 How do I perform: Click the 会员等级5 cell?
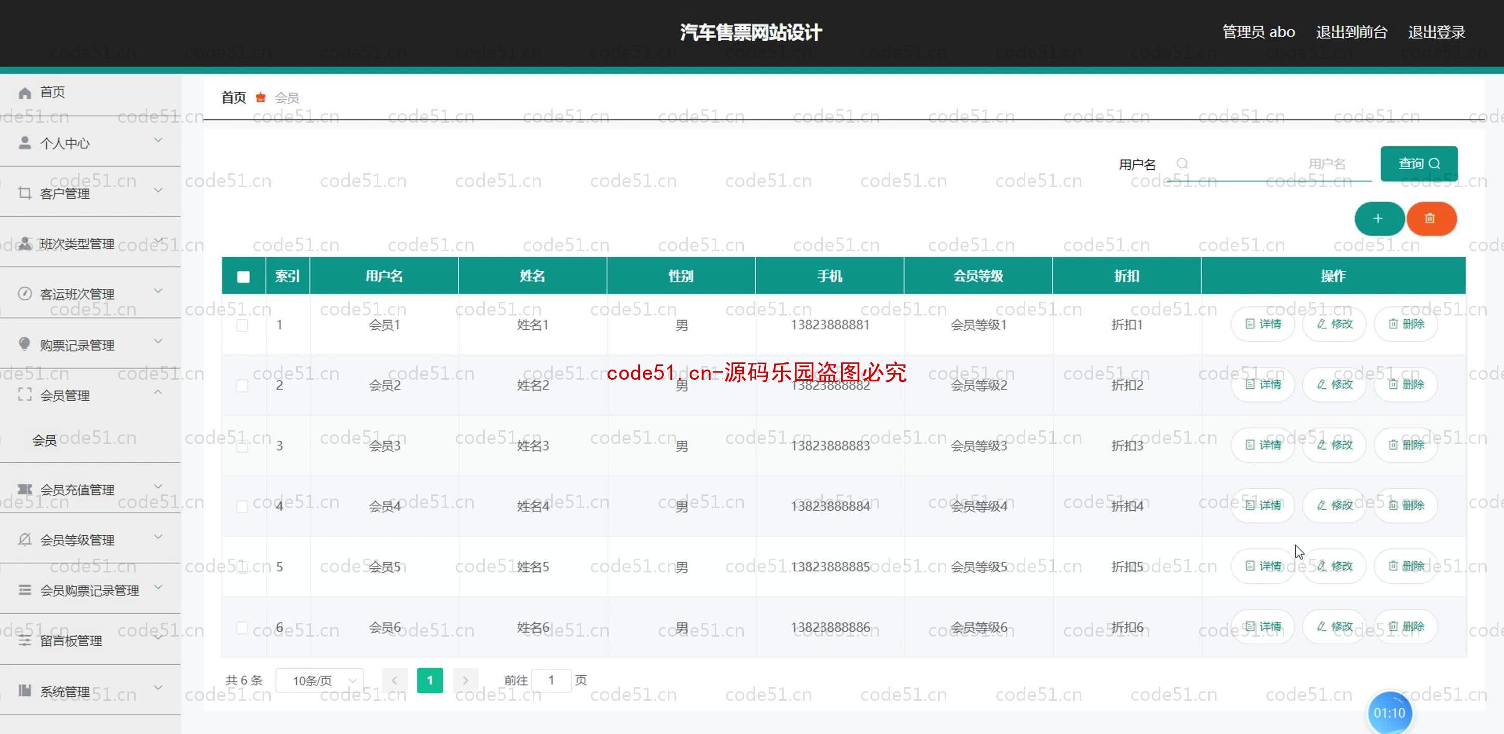pos(978,566)
